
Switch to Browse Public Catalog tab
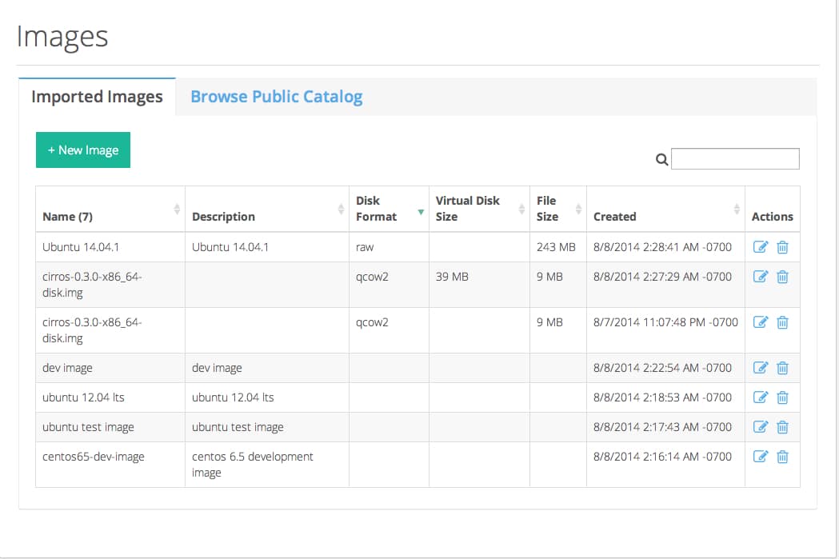tap(276, 97)
